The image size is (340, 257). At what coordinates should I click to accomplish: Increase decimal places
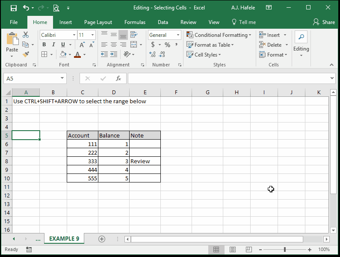tap(152, 54)
